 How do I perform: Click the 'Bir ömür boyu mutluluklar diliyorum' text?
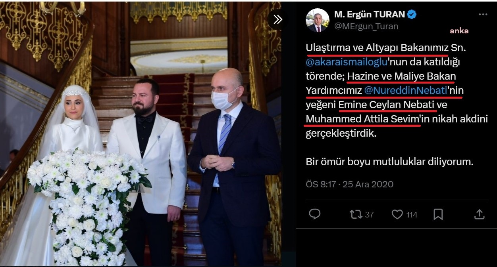(390, 162)
